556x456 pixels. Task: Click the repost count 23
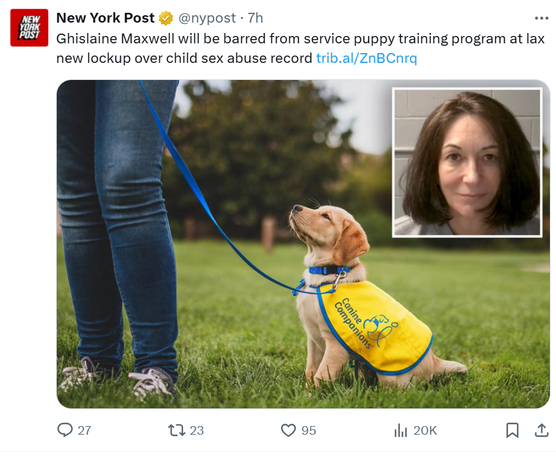click(197, 430)
